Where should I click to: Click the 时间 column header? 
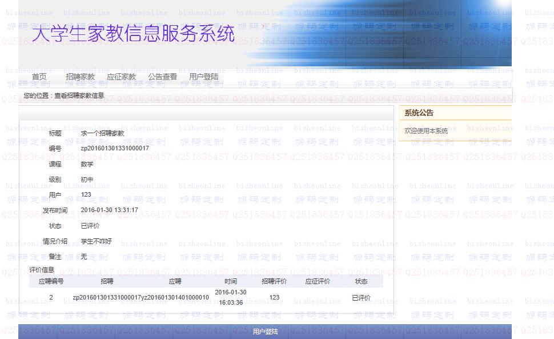click(x=231, y=281)
